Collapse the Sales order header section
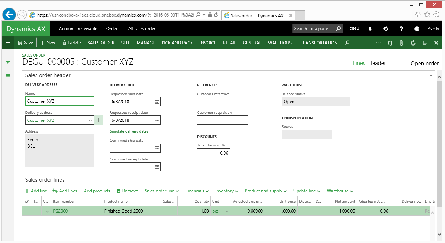The width and height of the screenshot is (445, 243). [431, 75]
